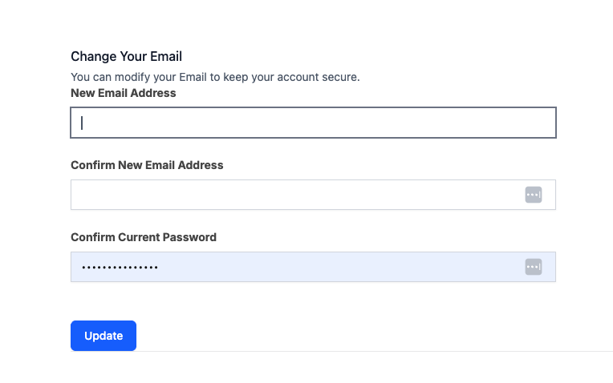Click the divider line beside the Update button
The height and width of the screenshot is (383, 613).
(x=369, y=351)
